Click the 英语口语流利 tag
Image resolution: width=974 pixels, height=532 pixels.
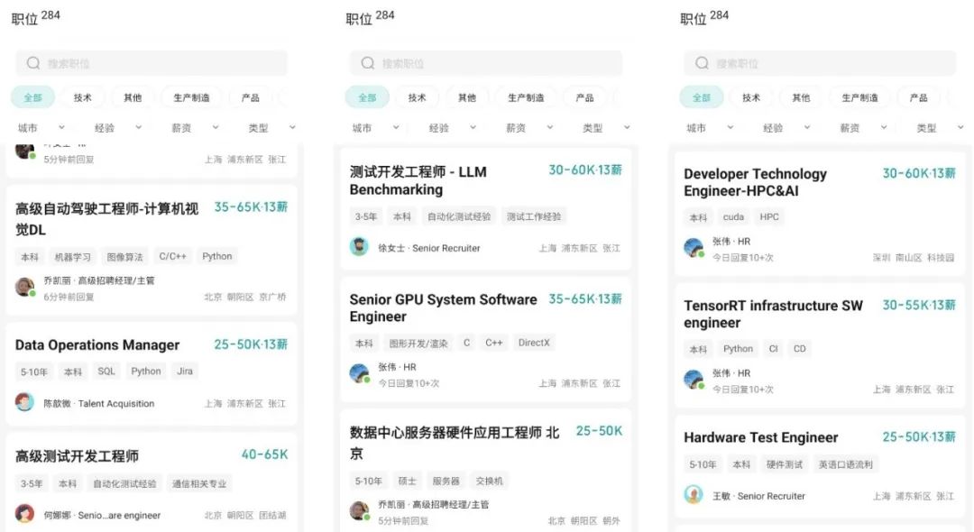[845, 463]
